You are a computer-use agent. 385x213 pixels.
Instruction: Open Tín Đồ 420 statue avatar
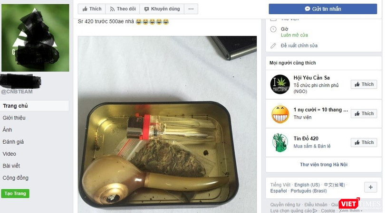click(x=280, y=142)
